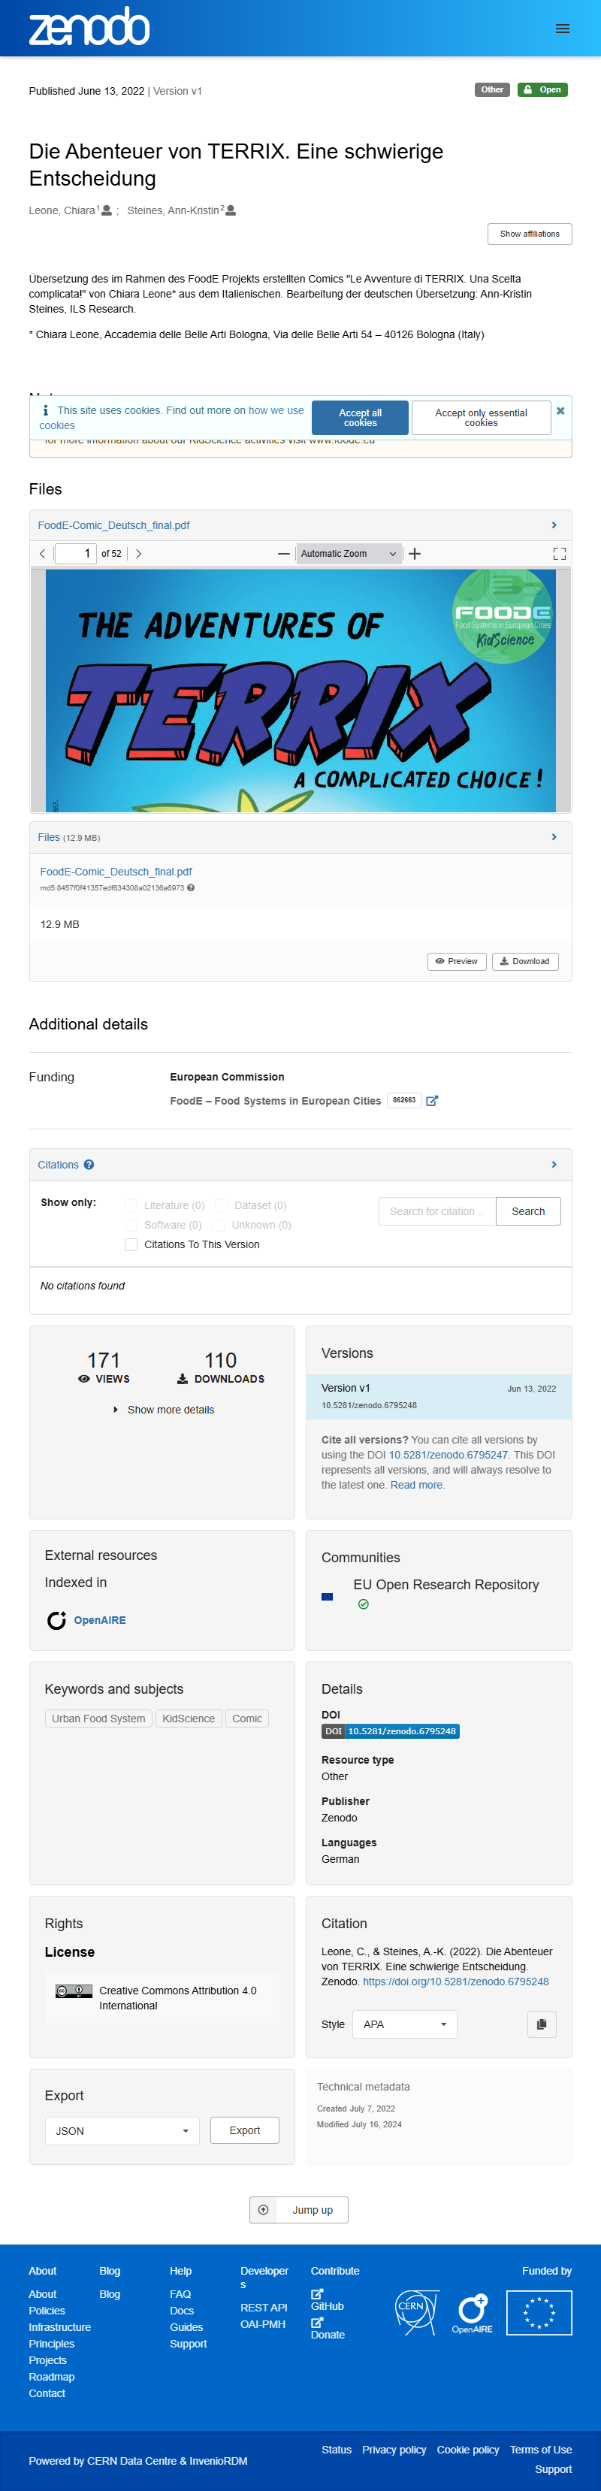
Task: Go to the previous PDF page
Action: click(x=43, y=554)
